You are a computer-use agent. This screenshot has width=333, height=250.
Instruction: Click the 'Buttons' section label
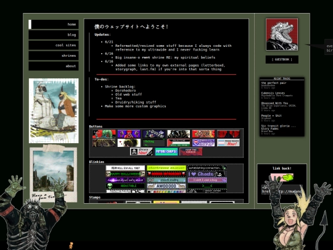[96, 127]
